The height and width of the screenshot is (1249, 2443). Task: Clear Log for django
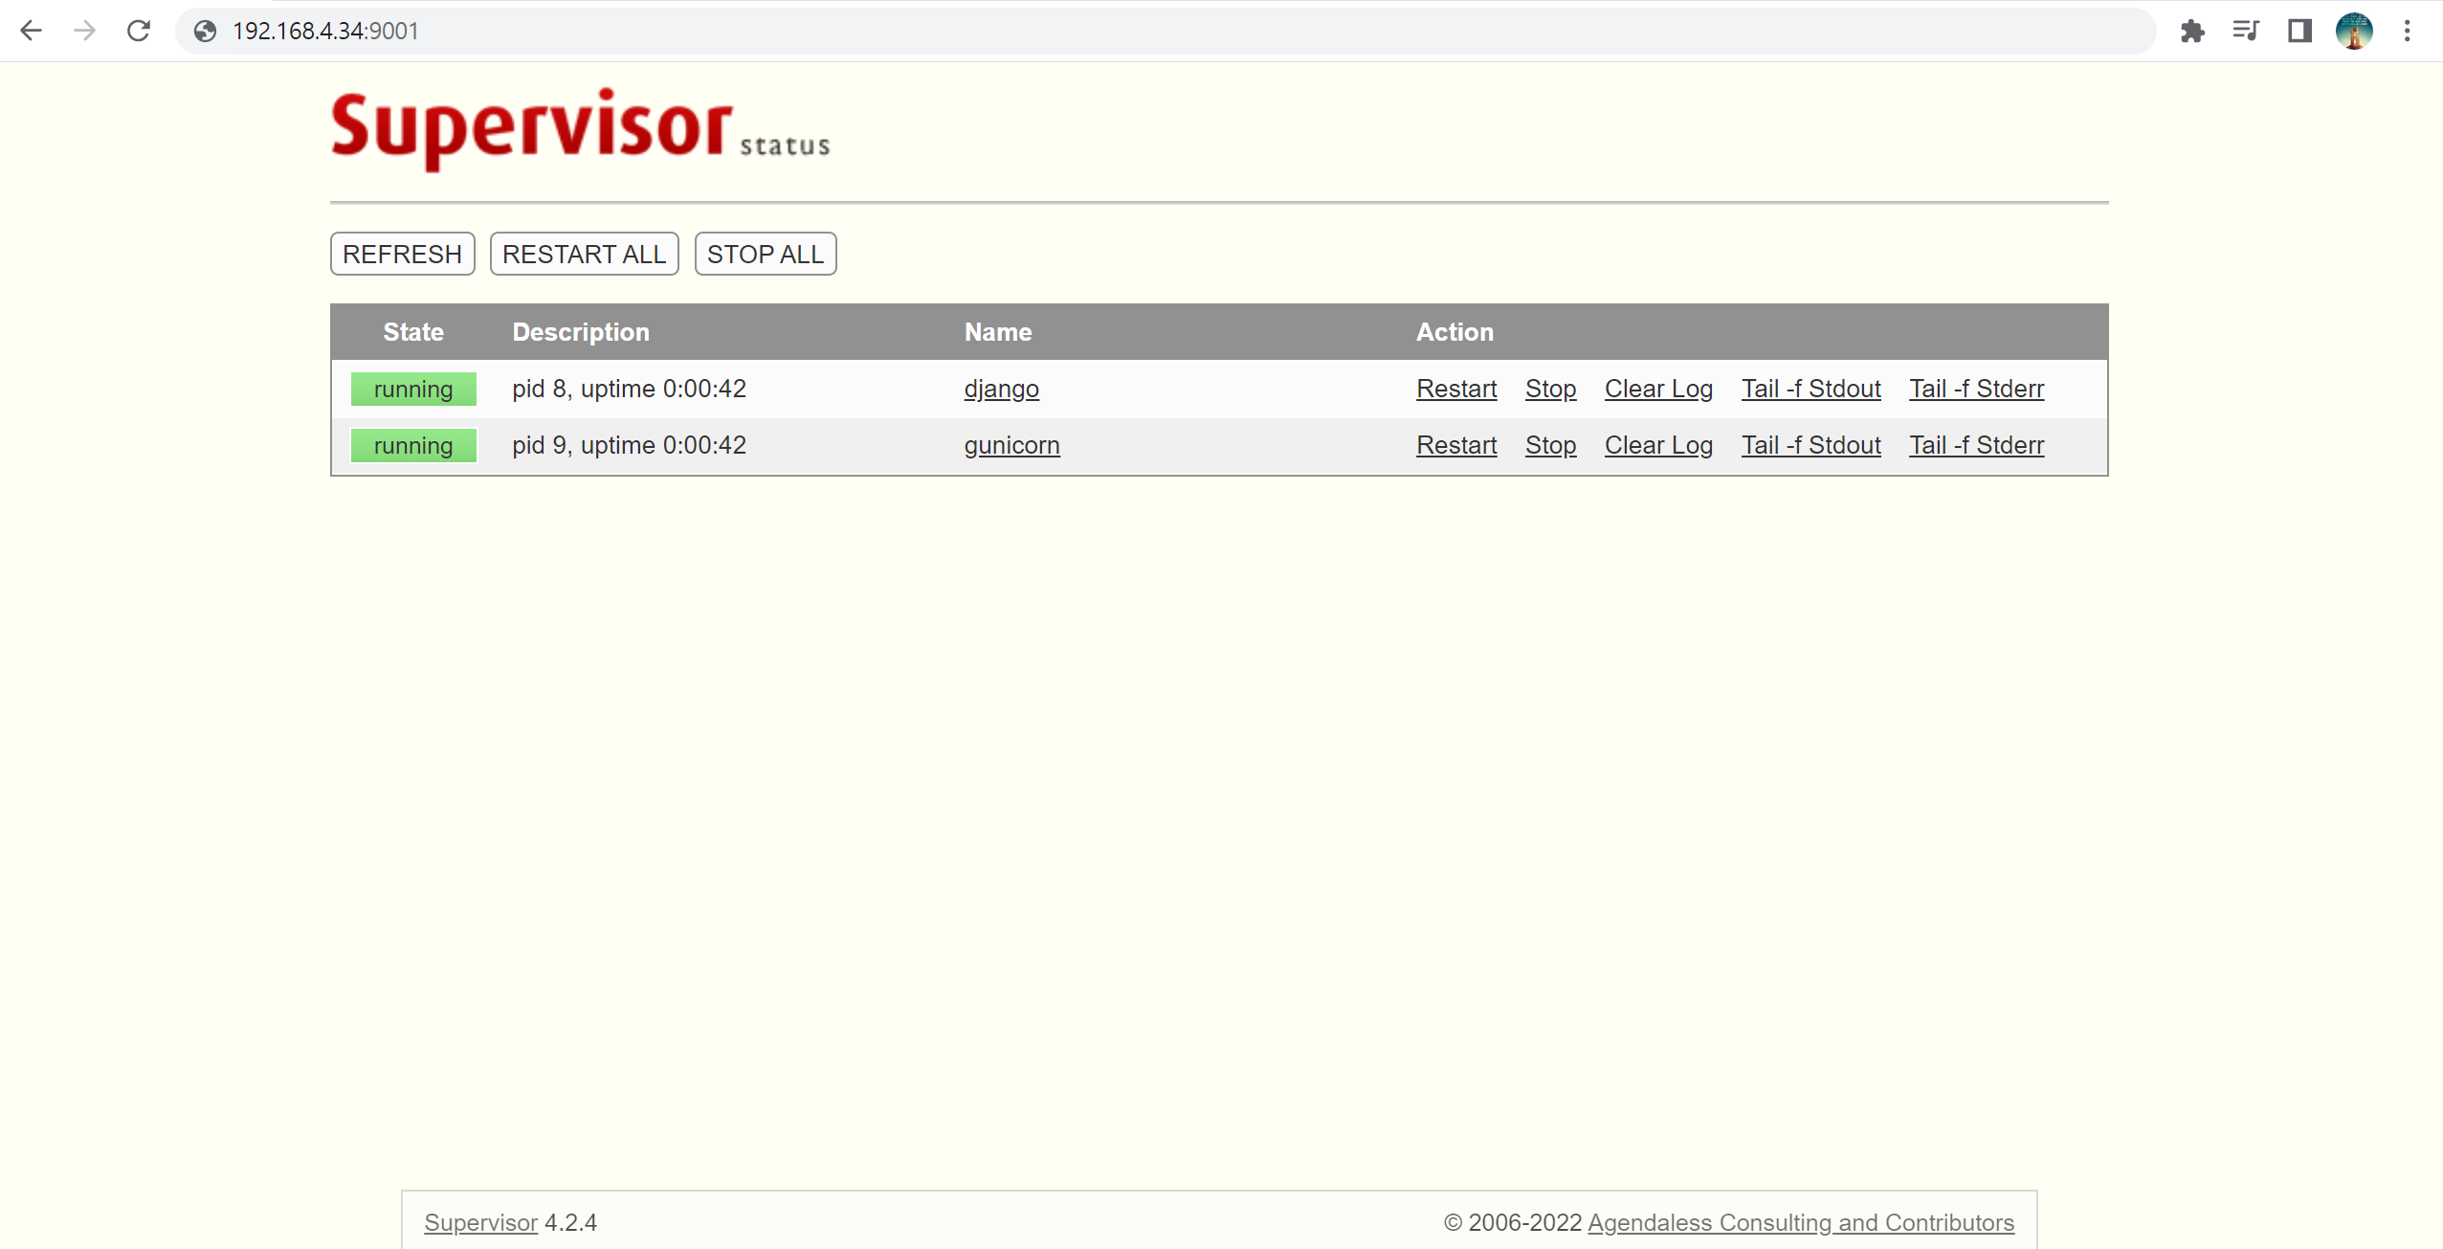click(x=1657, y=389)
